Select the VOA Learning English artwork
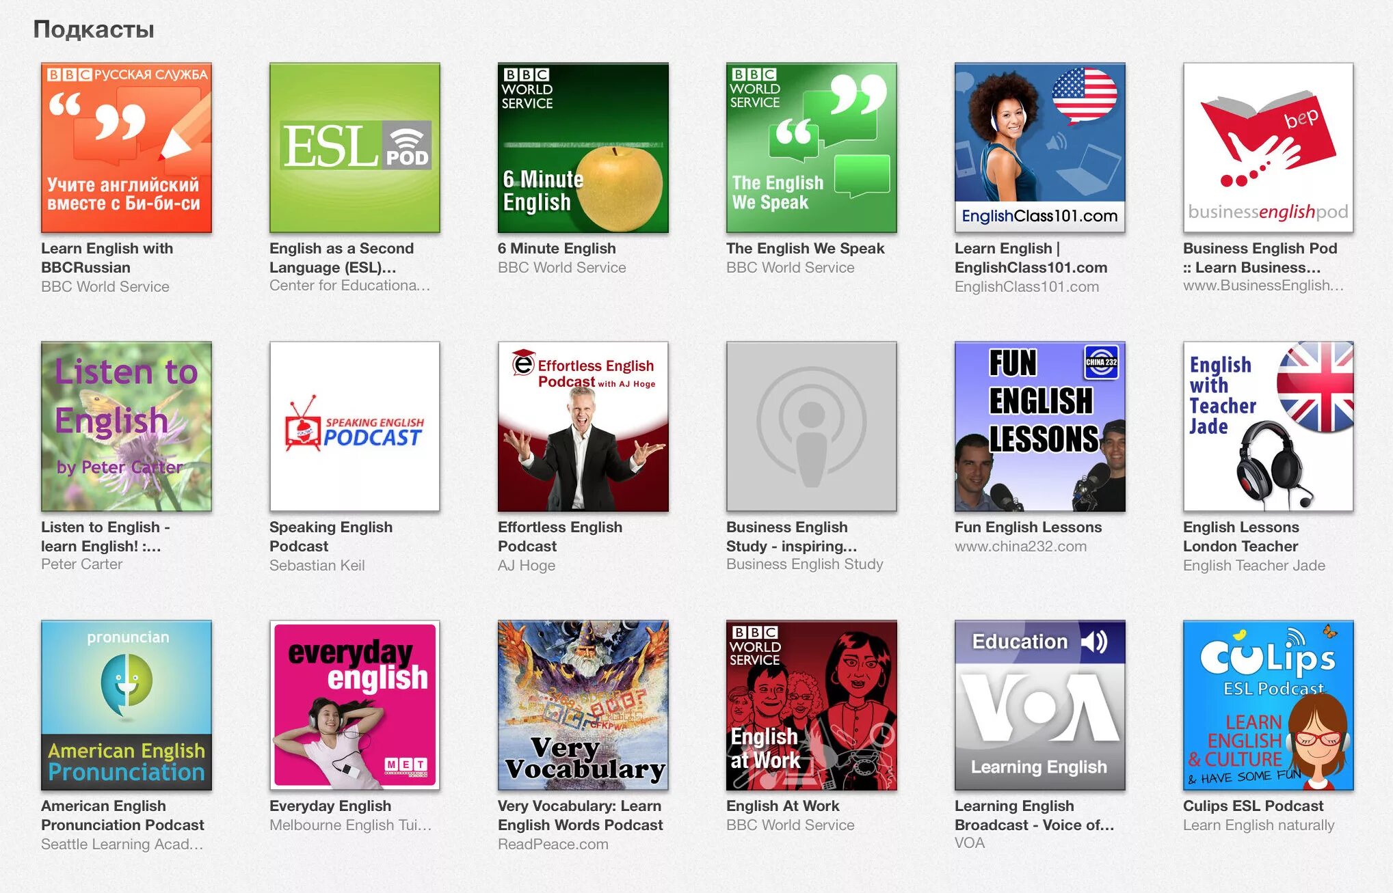 [1039, 705]
